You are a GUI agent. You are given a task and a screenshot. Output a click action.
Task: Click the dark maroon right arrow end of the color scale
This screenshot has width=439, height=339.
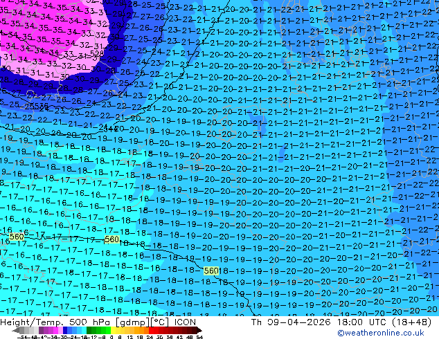(199, 330)
